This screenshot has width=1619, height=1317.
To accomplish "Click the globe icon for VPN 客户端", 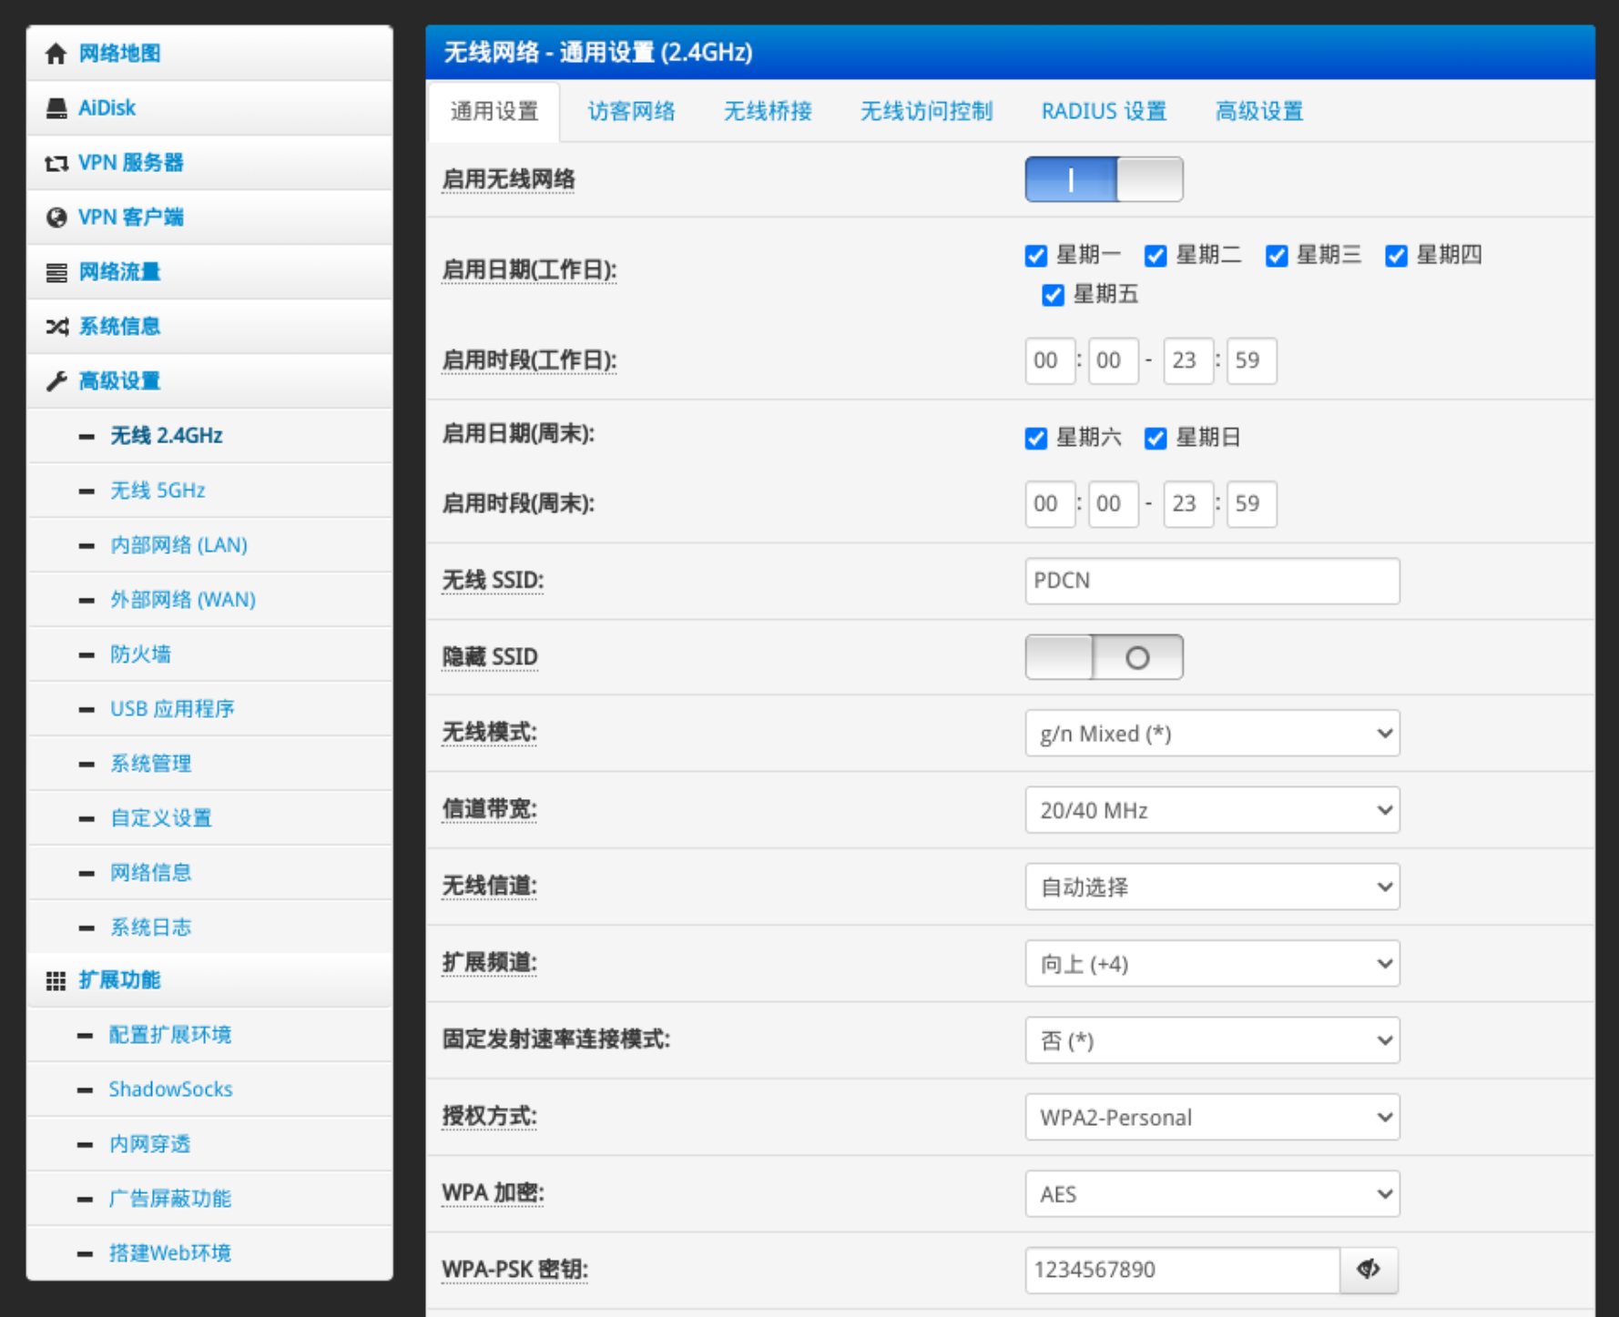I will click(56, 218).
